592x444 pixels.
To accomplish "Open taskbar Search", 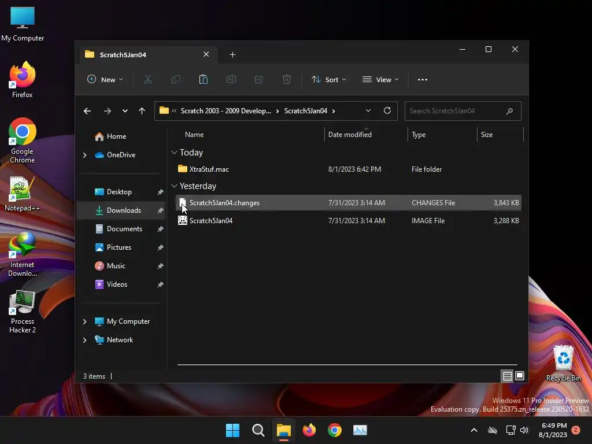I will coord(258,430).
